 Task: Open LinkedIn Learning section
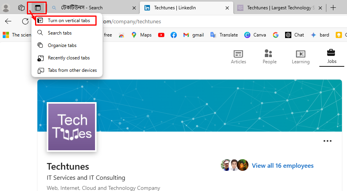(301, 57)
